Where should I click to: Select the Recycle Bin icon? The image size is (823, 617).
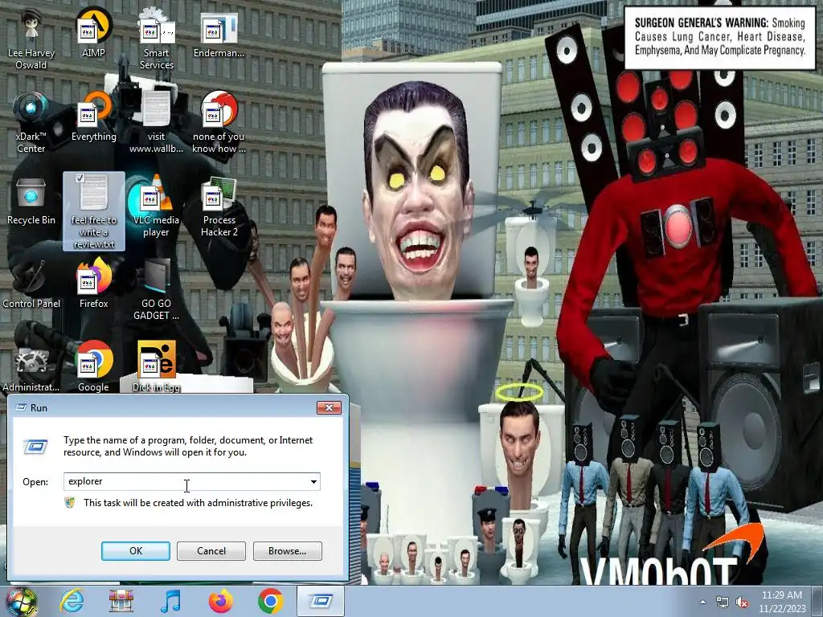click(x=31, y=202)
